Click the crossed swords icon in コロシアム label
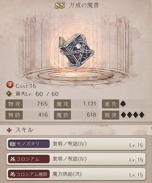The image size is (152, 183). click(x=13, y=159)
